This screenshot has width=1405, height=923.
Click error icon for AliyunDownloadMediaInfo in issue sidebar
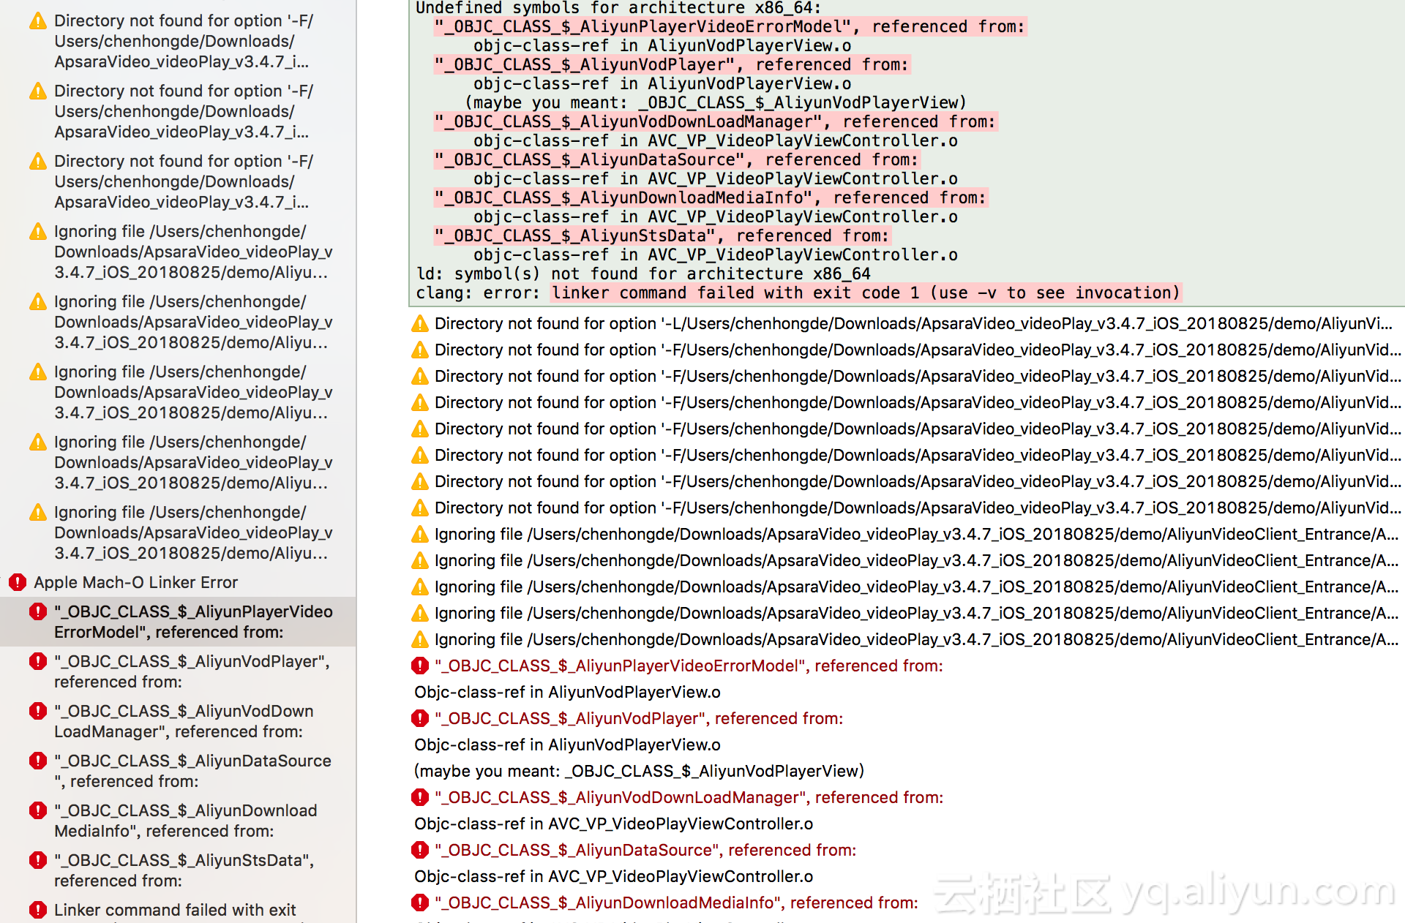point(38,810)
